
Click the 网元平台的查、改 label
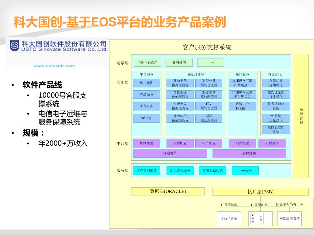(x=289, y=205)
